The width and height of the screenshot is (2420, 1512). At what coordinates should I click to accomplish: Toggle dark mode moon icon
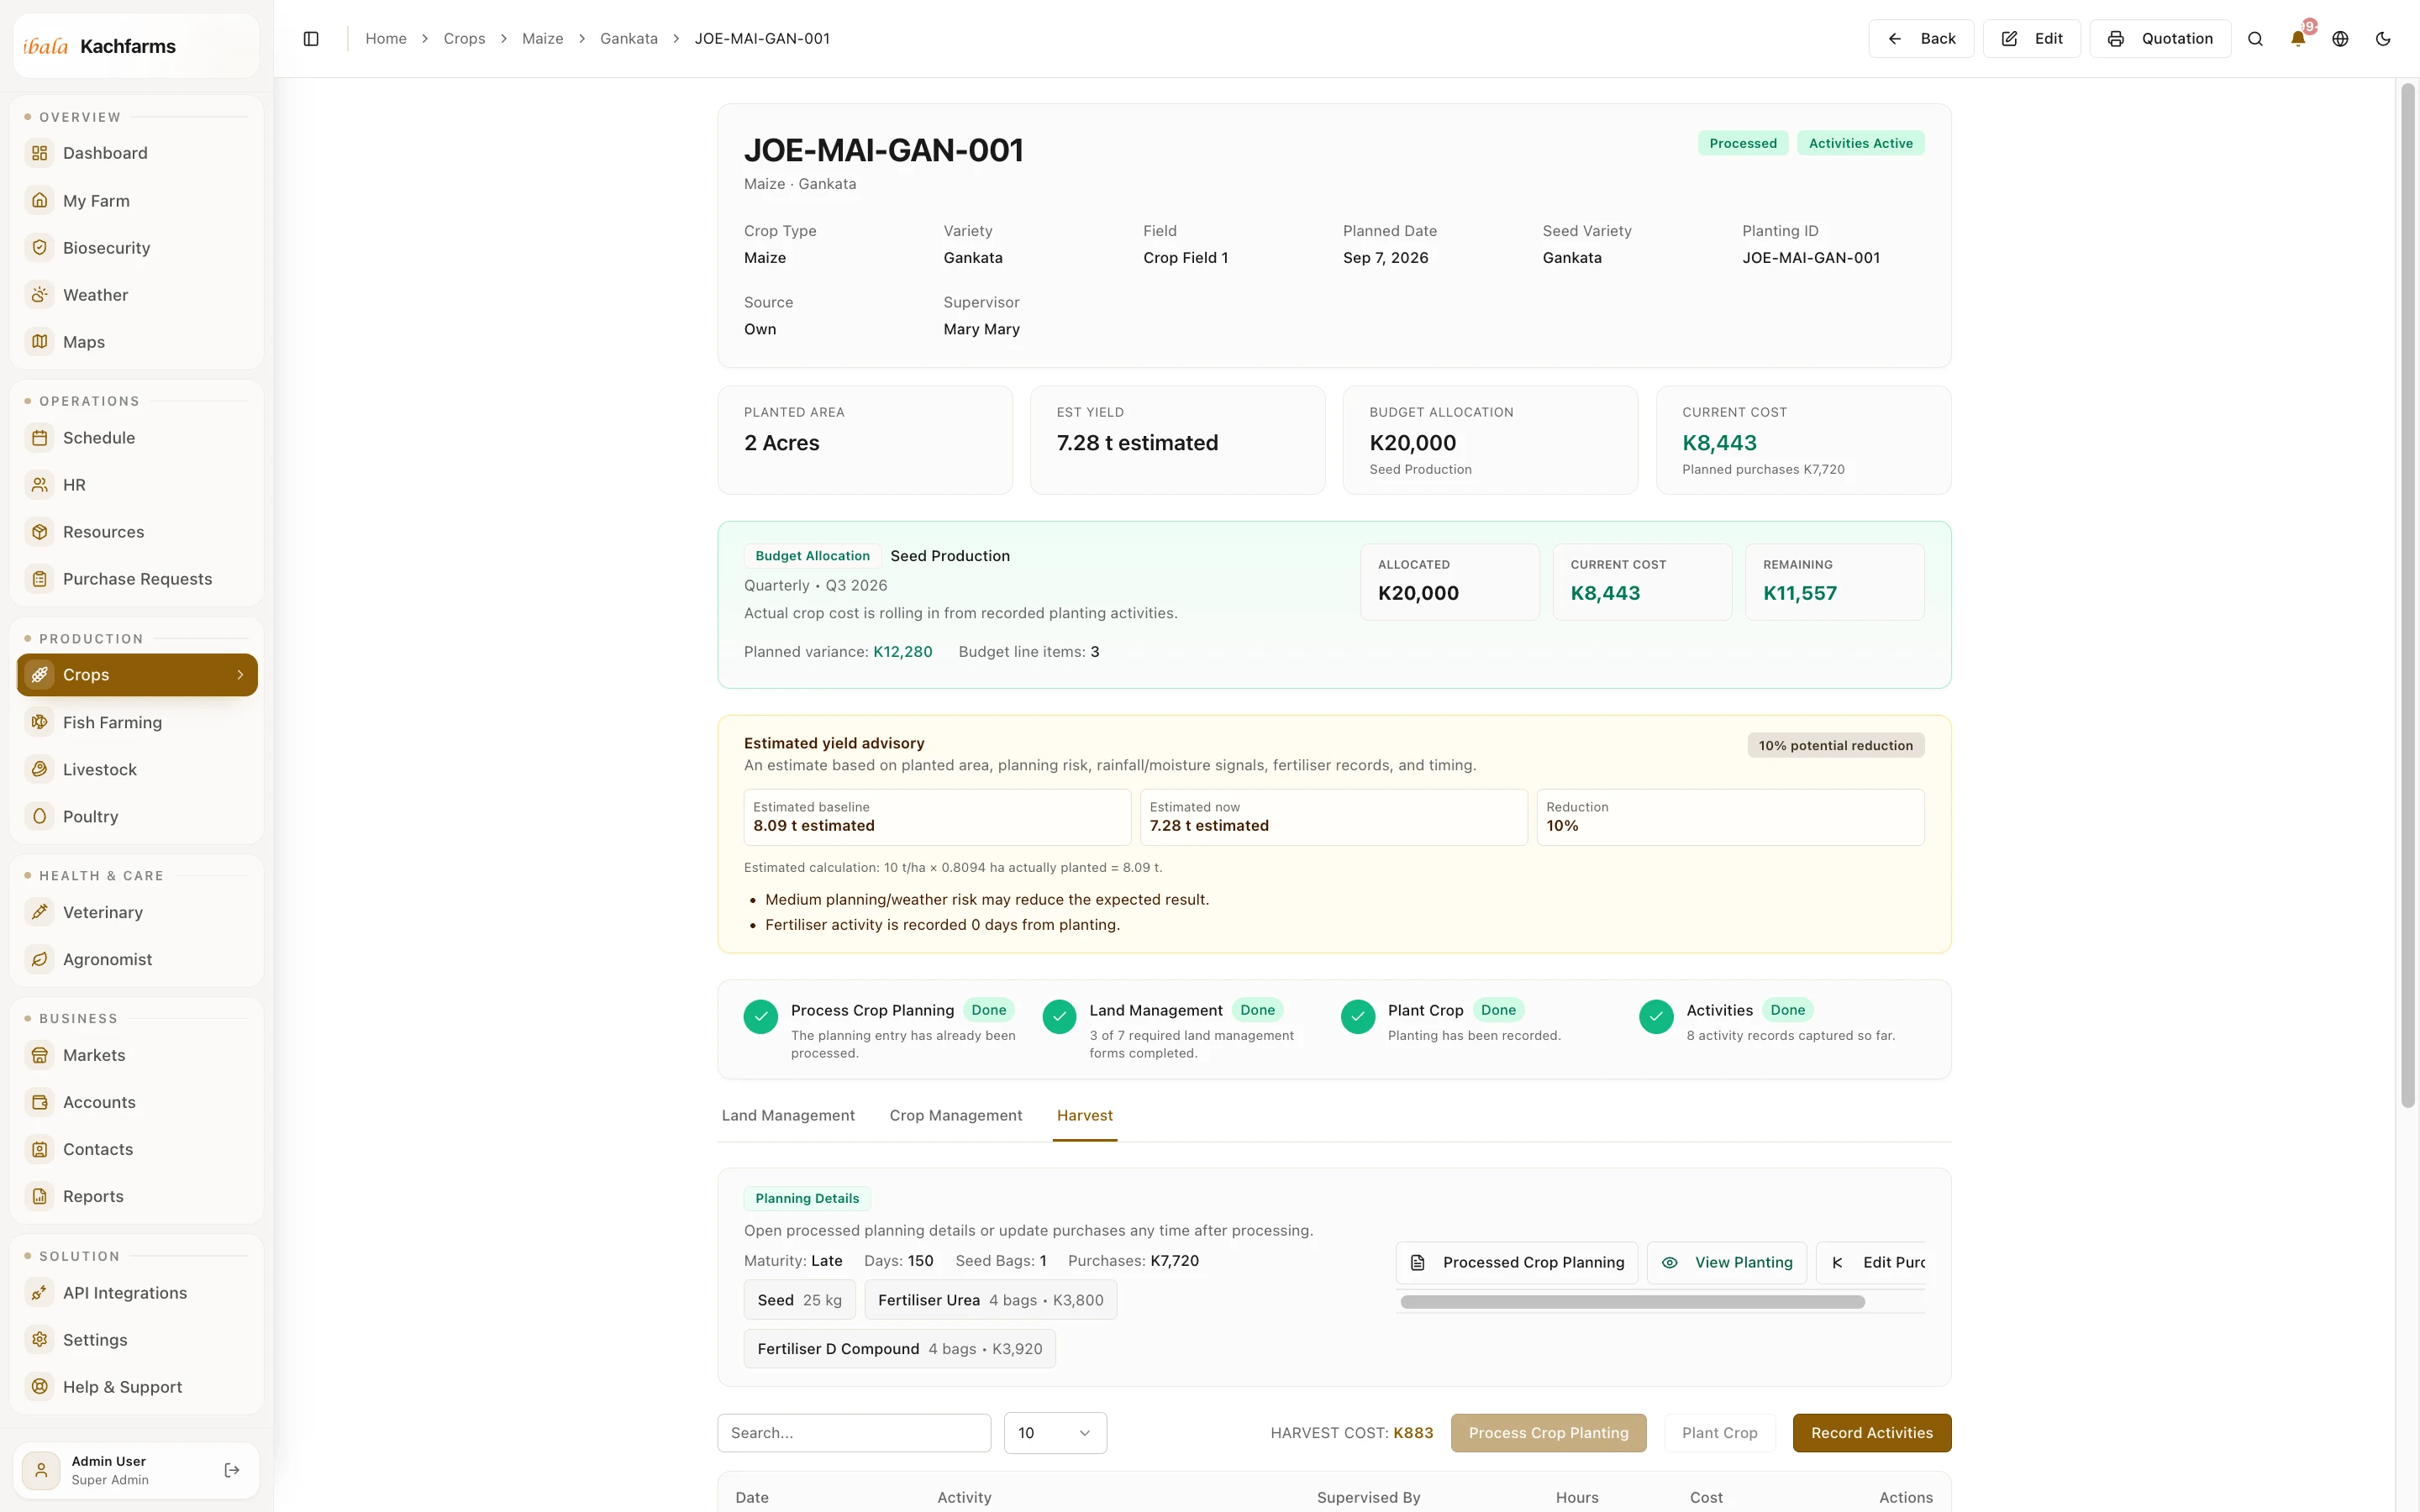coord(2383,38)
